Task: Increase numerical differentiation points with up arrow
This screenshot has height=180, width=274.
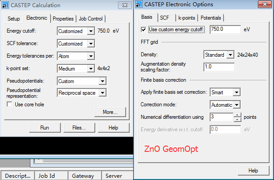Action: [237, 115]
